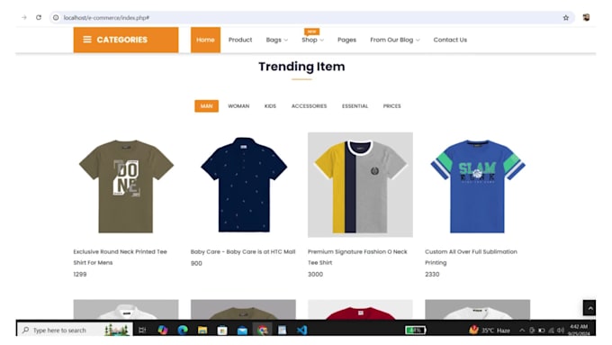Open Visual Studio Code from the taskbar

click(301, 331)
